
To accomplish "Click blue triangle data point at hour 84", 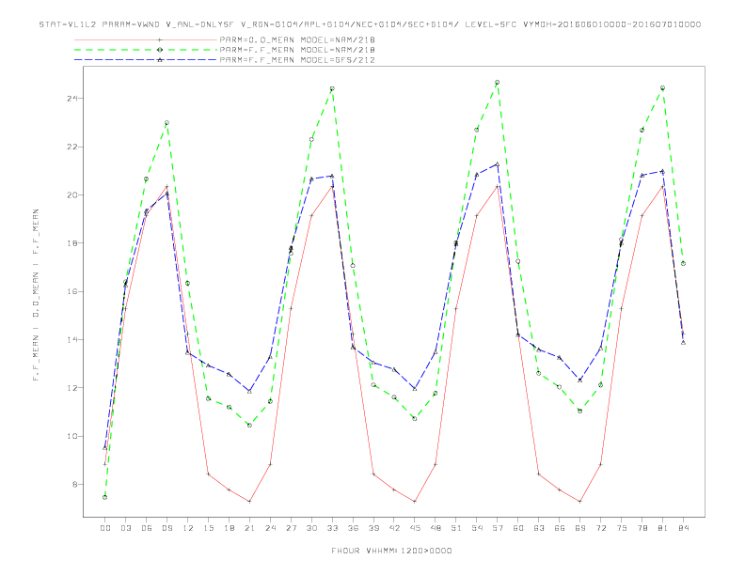I will 683,342.
